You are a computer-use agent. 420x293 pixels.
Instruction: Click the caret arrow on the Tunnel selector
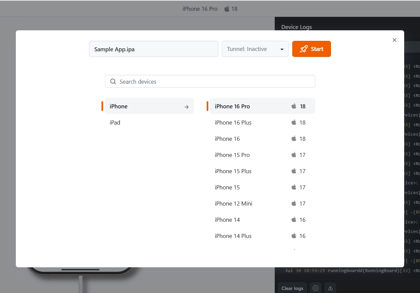click(x=282, y=49)
